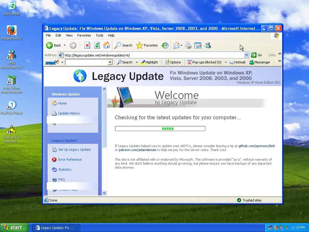Open the MSN search box dropdown

point(110,62)
